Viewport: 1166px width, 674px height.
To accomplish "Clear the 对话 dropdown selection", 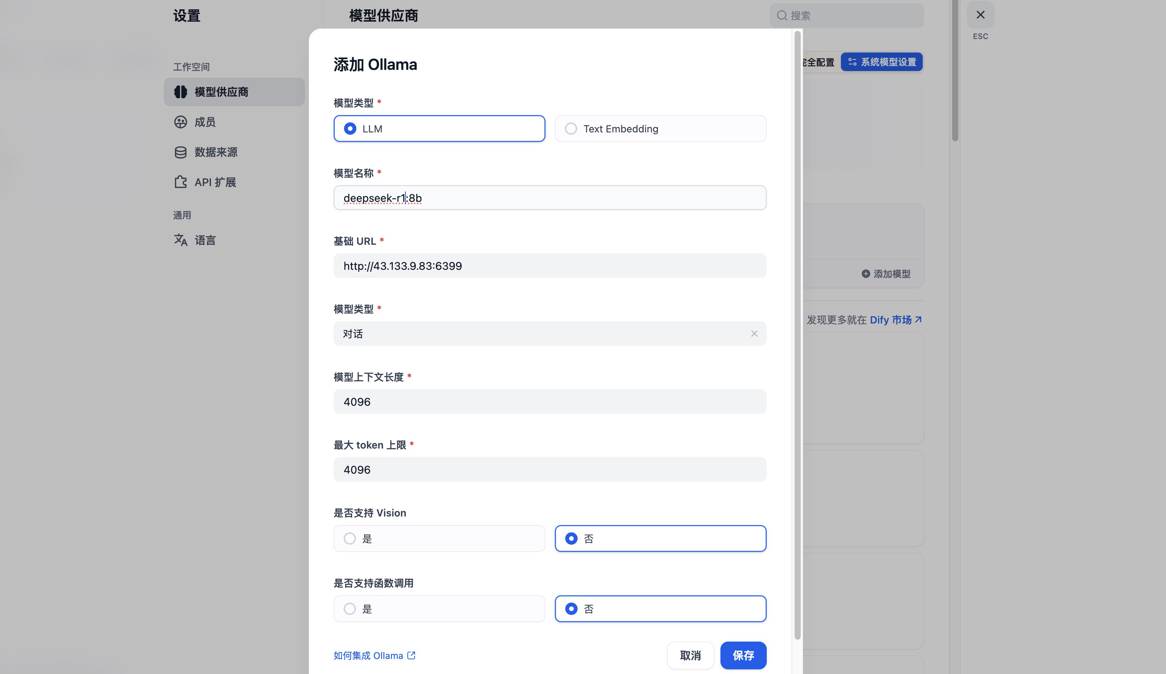I will pos(754,334).
